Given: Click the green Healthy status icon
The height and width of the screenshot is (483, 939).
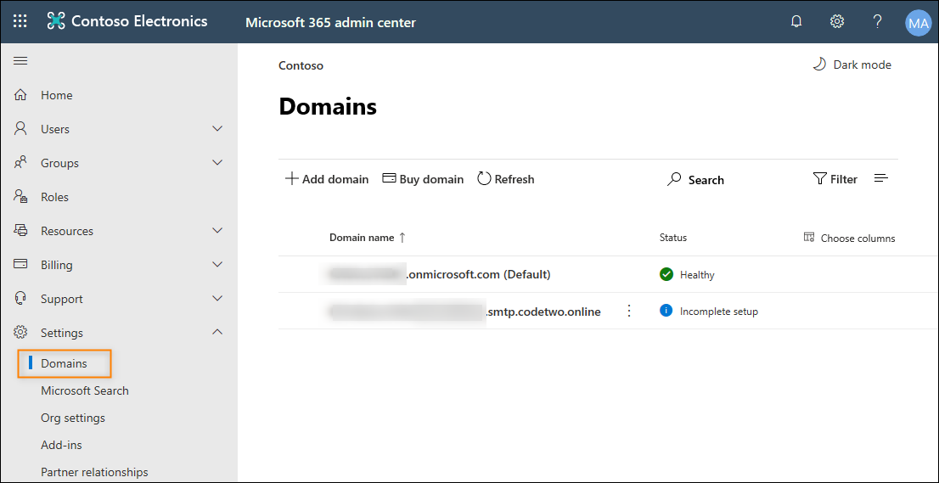Looking at the screenshot, I should pyautogui.click(x=666, y=275).
